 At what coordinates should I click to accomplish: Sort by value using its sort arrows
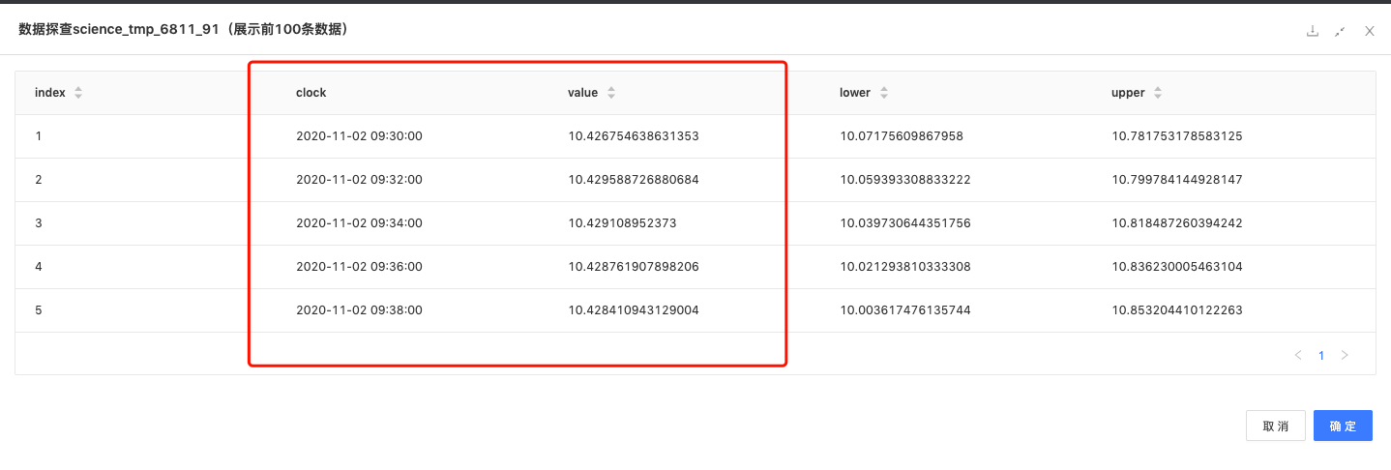click(611, 93)
